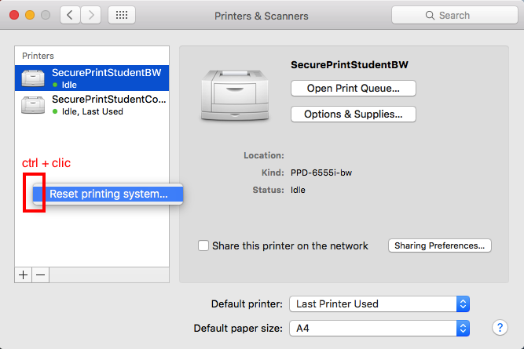Open the help question mark button
This screenshot has height=349, width=524.
(498, 328)
